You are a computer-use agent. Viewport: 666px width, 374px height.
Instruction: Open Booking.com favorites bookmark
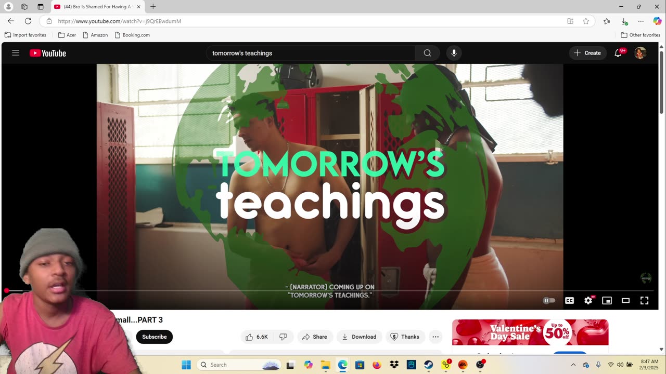132,35
